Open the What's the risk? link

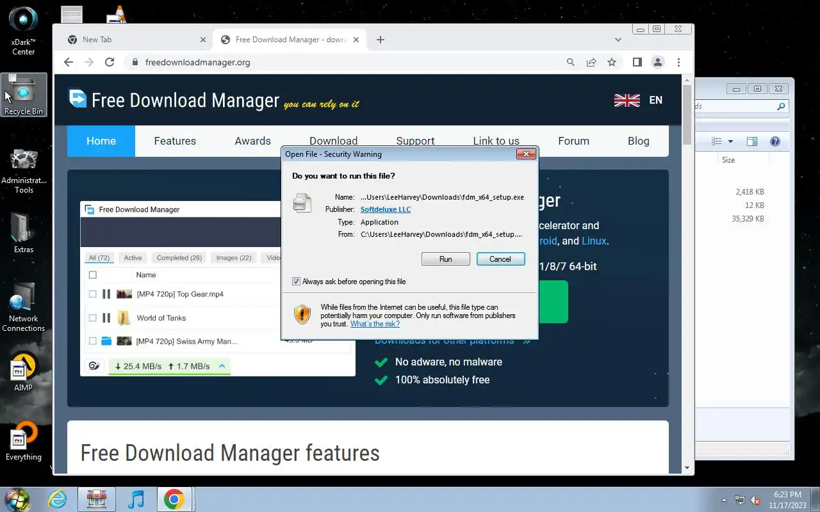click(375, 324)
